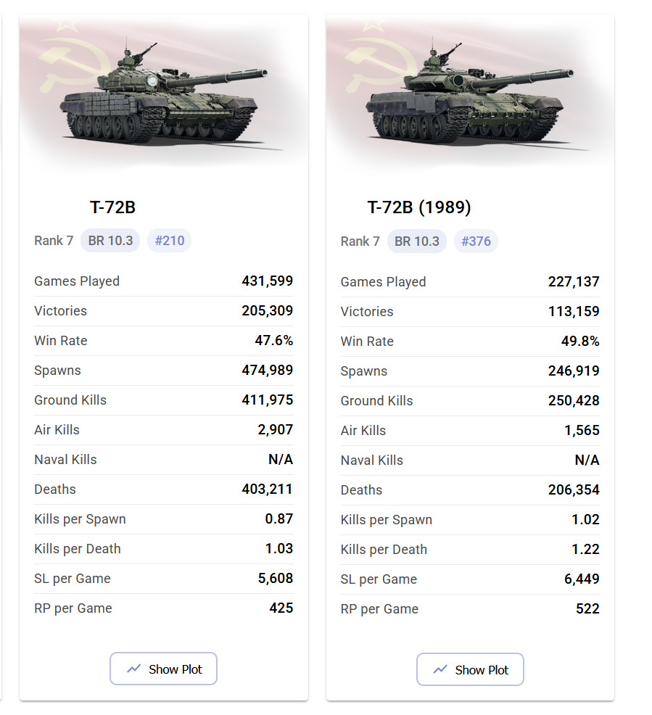Select the #376 ranking chip
Screen dimensions: 652x715
[x=476, y=241]
